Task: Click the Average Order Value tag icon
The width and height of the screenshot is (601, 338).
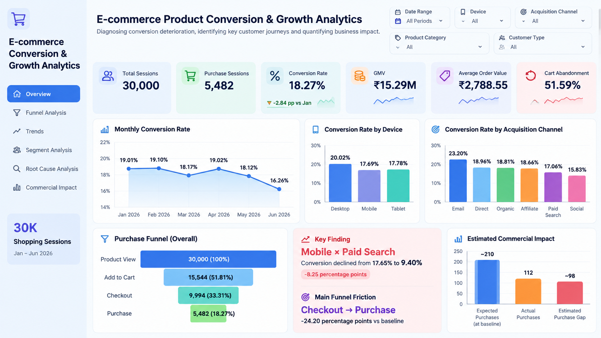Action: (445, 76)
